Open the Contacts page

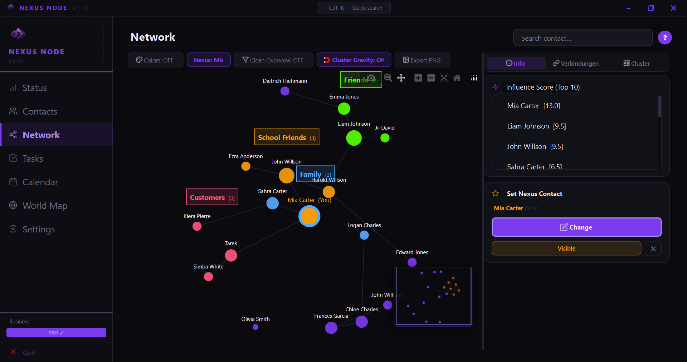click(x=56, y=111)
